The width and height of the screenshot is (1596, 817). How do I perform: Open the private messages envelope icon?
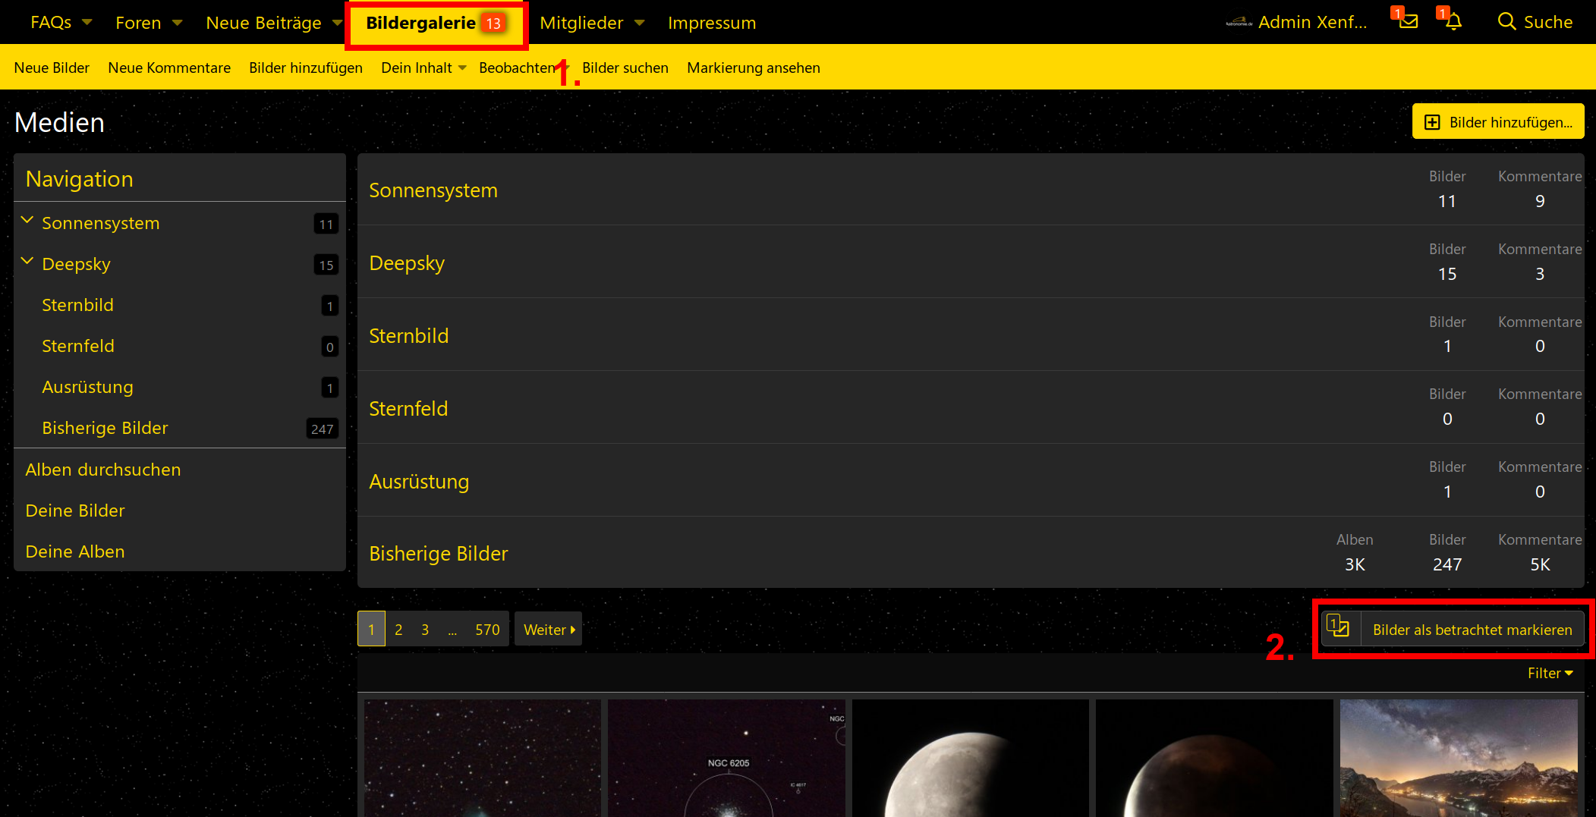click(x=1409, y=21)
